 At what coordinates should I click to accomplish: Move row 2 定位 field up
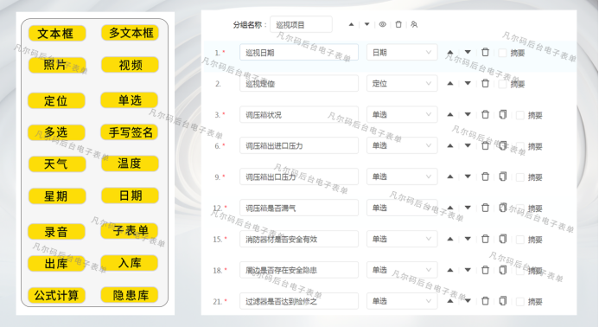450,83
